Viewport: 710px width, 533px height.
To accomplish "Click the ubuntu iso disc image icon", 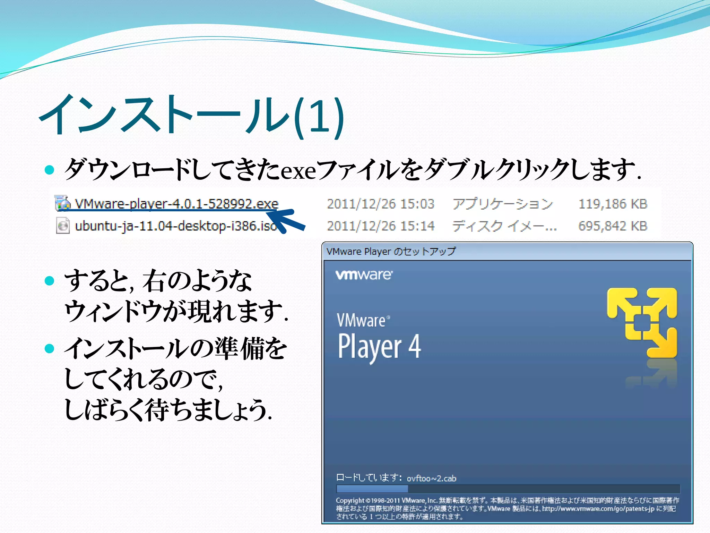I will coord(63,226).
